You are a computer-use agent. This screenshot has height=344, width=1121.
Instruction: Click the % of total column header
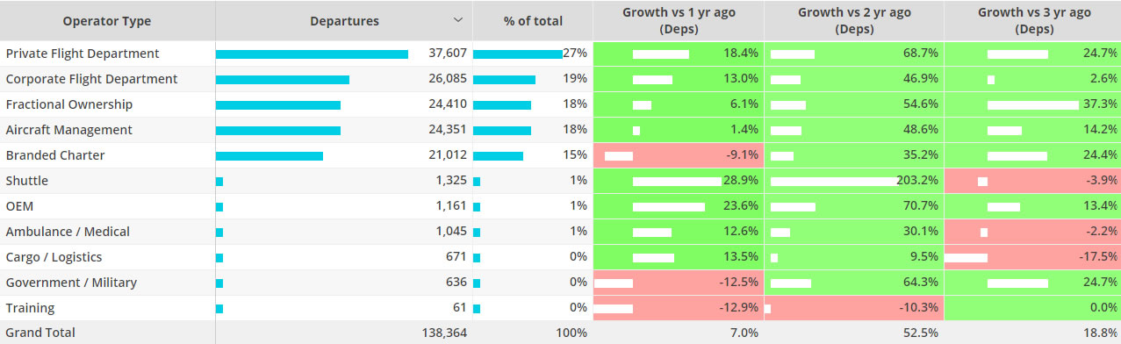[533, 21]
